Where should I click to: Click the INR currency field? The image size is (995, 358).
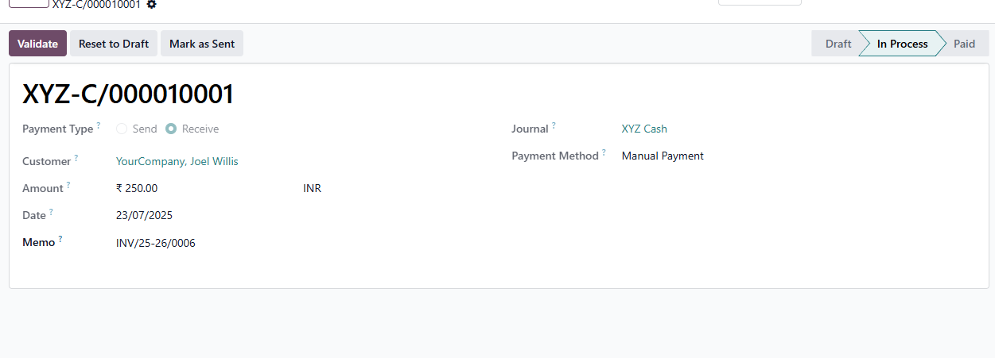(x=312, y=188)
